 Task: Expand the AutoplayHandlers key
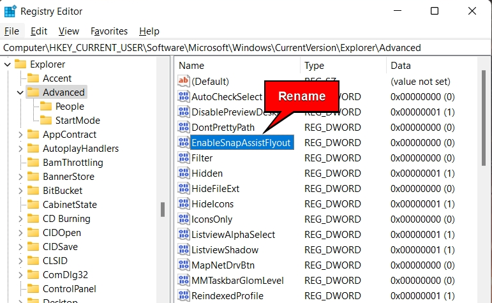[20, 149]
